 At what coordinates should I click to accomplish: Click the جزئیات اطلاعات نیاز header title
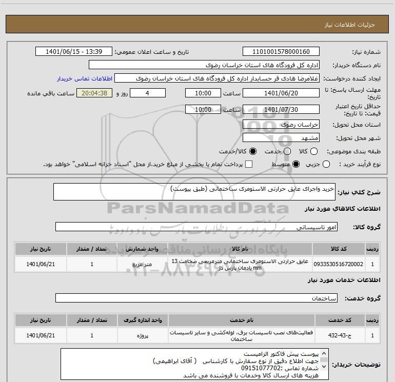[x=349, y=25]
